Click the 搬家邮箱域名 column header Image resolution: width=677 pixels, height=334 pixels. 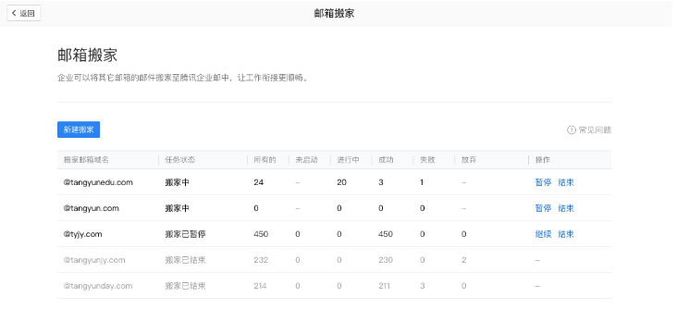point(86,160)
